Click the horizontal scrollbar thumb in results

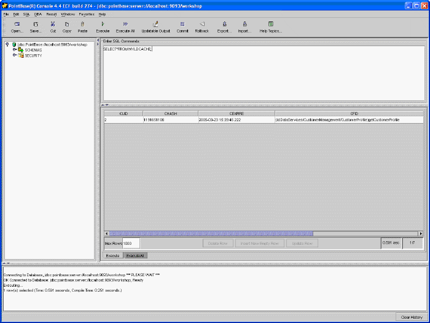[211, 234]
